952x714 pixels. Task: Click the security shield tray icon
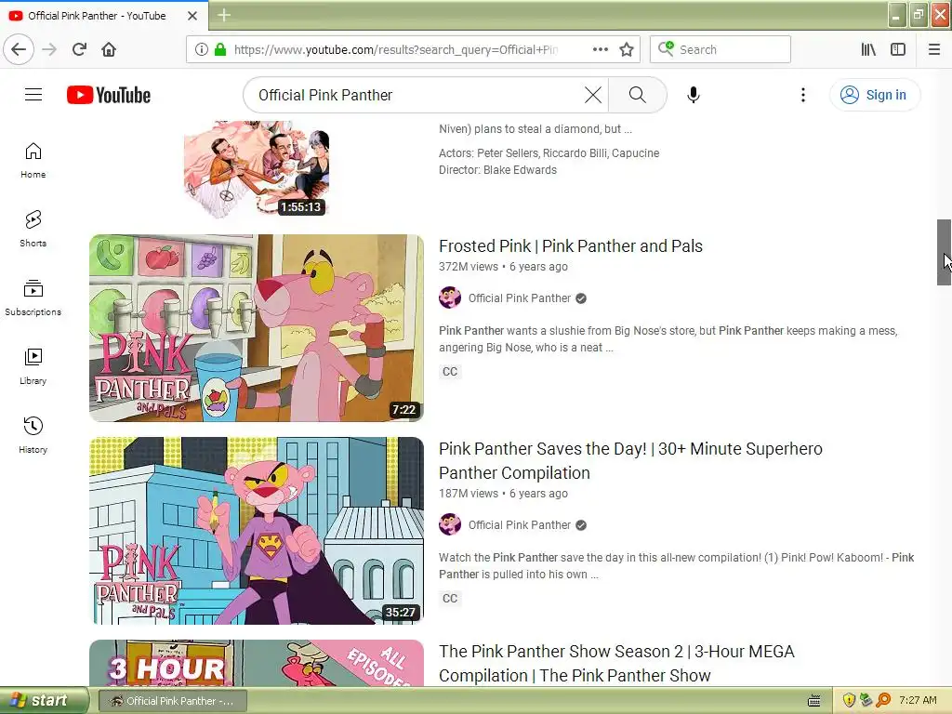tap(849, 701)
